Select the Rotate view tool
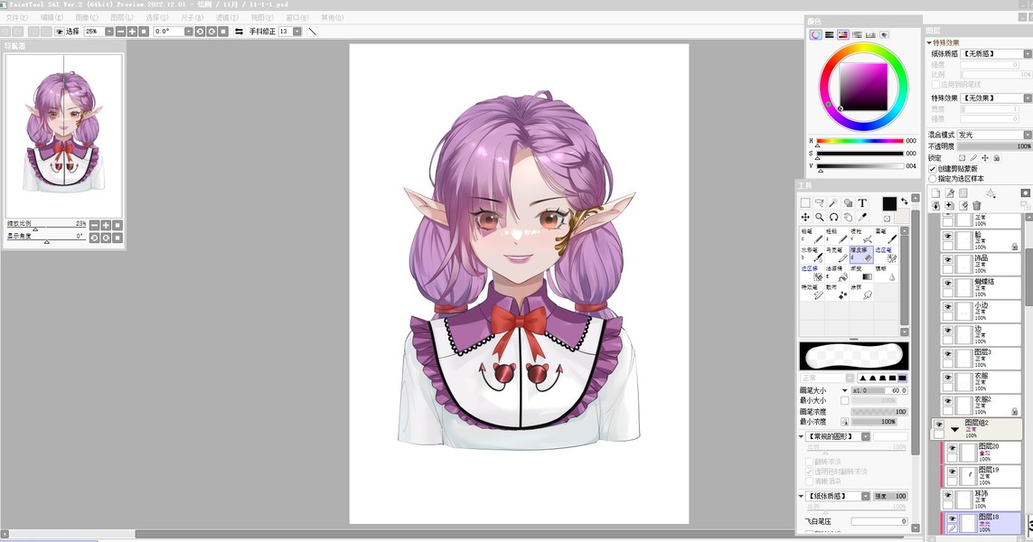The image size is (1033, 542). (833, 217)
